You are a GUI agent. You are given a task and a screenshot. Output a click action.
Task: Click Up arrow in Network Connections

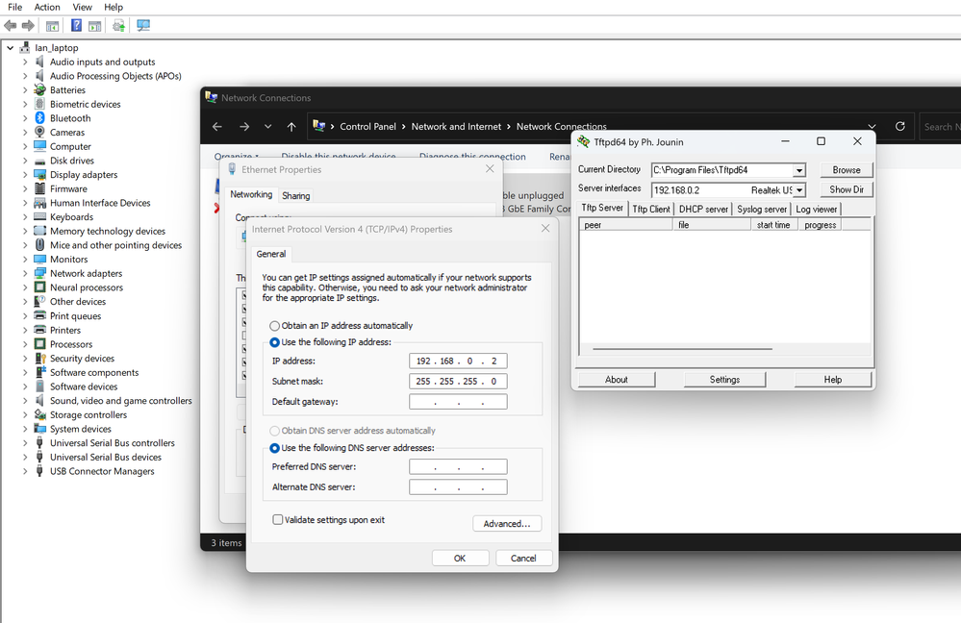click(x=291, y=126)
